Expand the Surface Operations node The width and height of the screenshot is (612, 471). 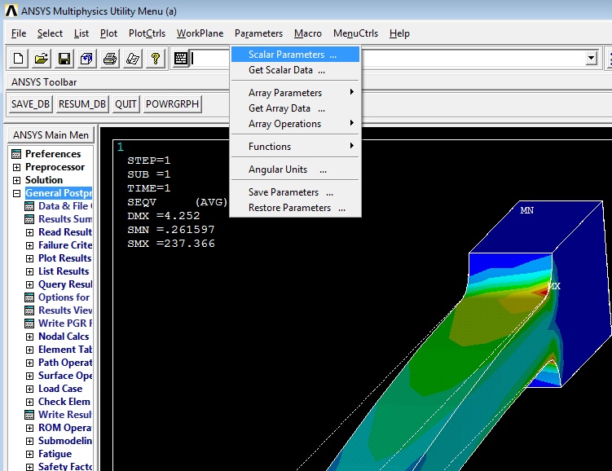(x=29, y=376)
